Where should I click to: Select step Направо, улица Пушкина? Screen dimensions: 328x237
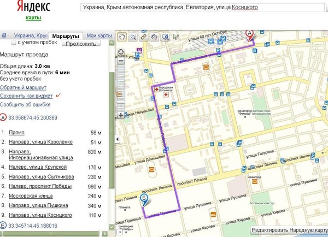tap(38, 205)
